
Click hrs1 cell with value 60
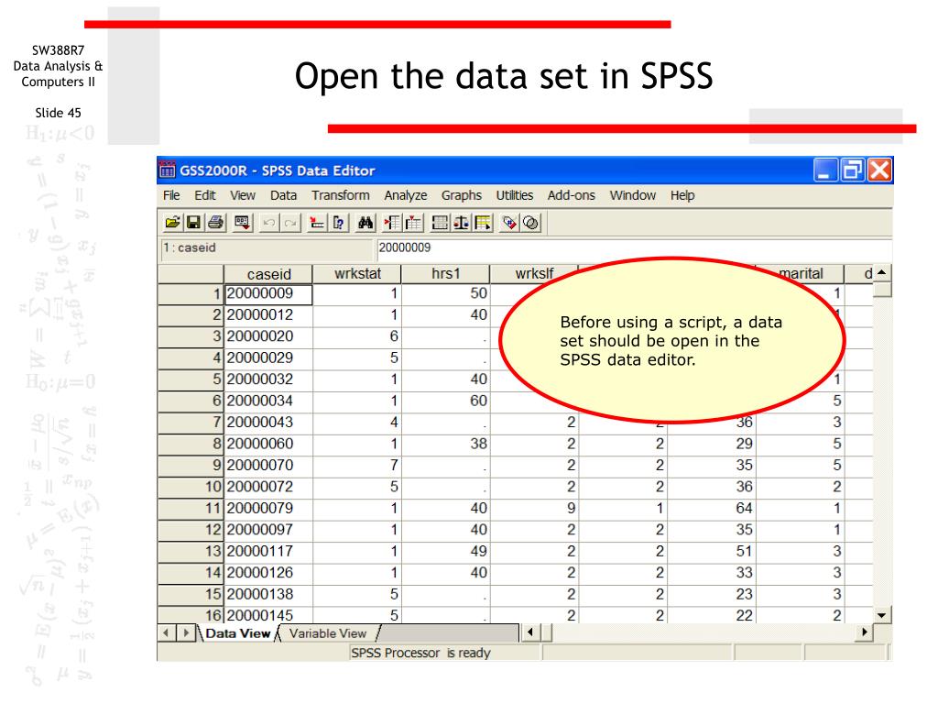446,401
